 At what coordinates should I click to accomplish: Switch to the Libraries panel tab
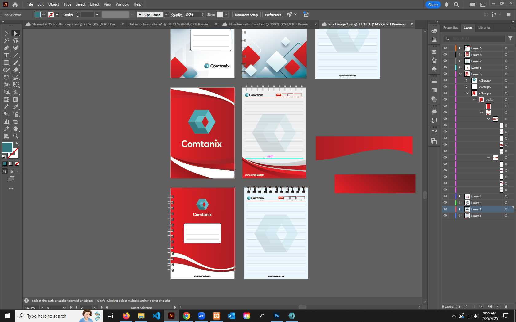484,28
